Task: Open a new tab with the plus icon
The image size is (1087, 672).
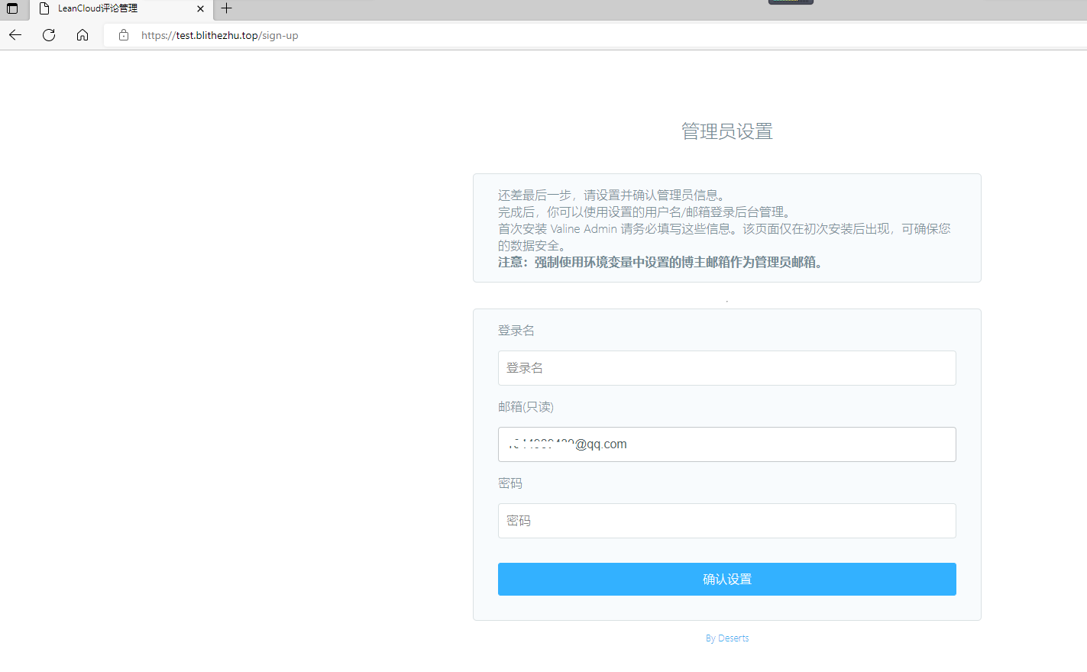Action: point(226,9)
